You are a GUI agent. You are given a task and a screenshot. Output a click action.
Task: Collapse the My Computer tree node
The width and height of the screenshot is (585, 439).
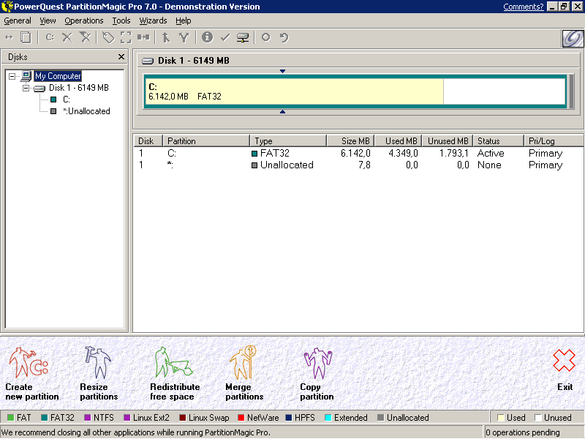pos(12,76)
